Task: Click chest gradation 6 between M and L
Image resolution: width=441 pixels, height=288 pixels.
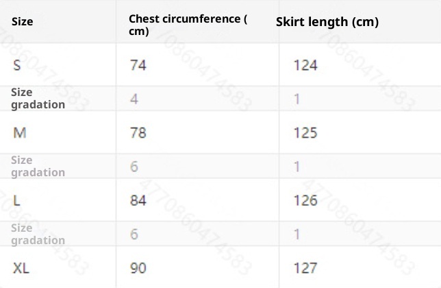Action: pyautogui.click(x=134, y=166)
